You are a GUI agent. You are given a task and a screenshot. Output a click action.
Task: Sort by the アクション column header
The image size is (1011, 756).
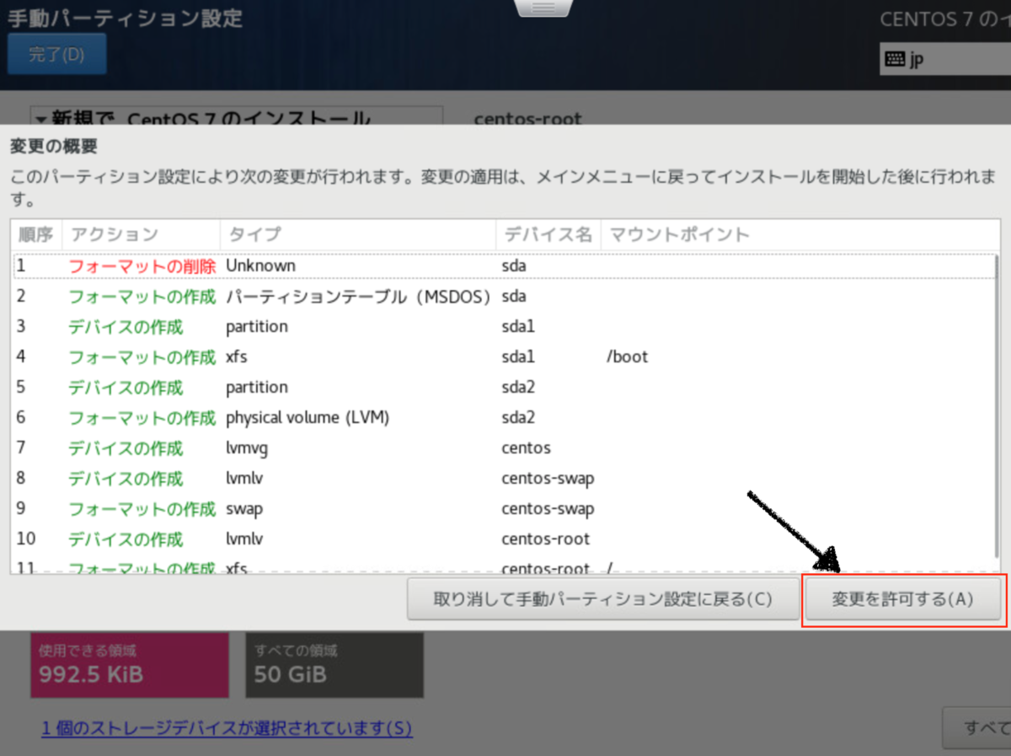(141, 233)
